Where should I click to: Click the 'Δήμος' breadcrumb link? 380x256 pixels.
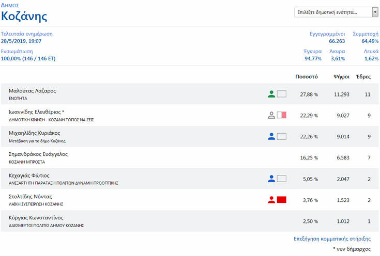coord(10,5)
